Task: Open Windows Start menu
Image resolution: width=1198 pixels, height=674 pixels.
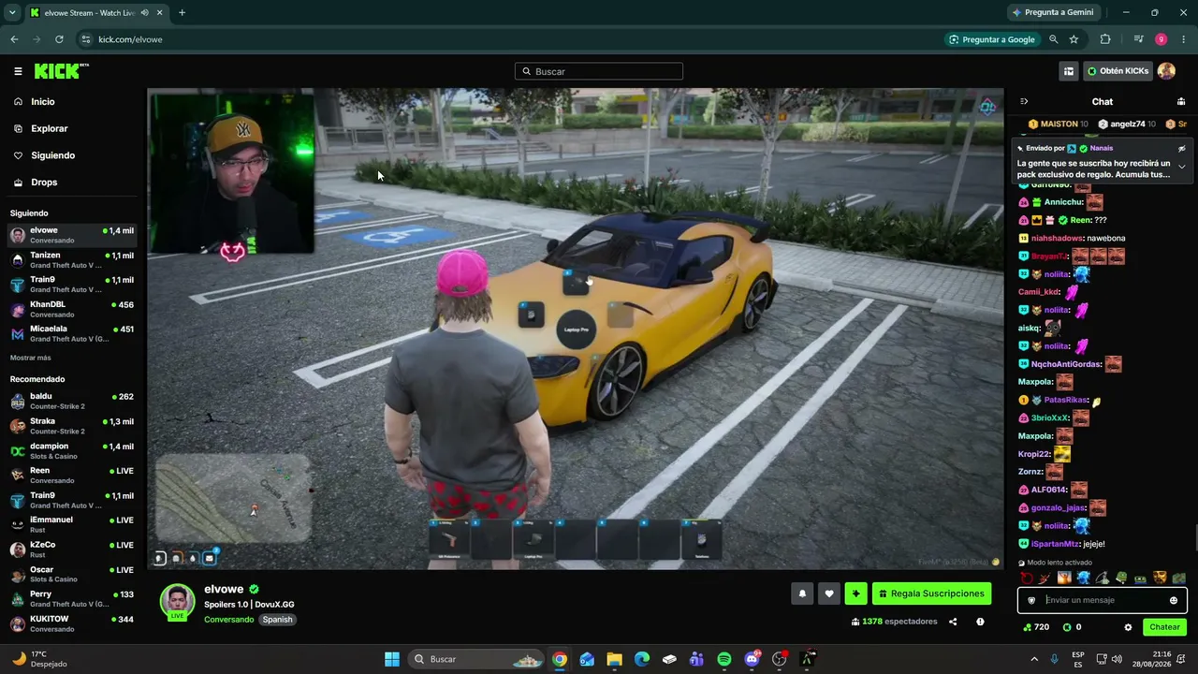Action: click(x=392, y=659)
